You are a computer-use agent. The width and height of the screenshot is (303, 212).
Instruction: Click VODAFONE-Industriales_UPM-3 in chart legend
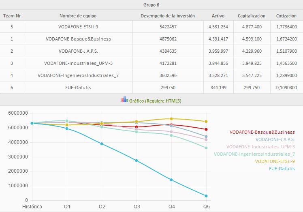[261, 147]
